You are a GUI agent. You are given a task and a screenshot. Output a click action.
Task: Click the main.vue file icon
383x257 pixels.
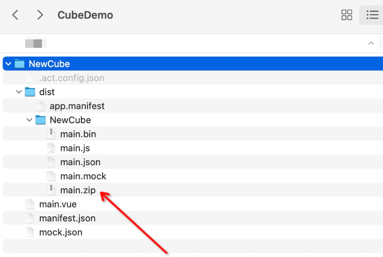pyautogui.click(x=30, y=204)
